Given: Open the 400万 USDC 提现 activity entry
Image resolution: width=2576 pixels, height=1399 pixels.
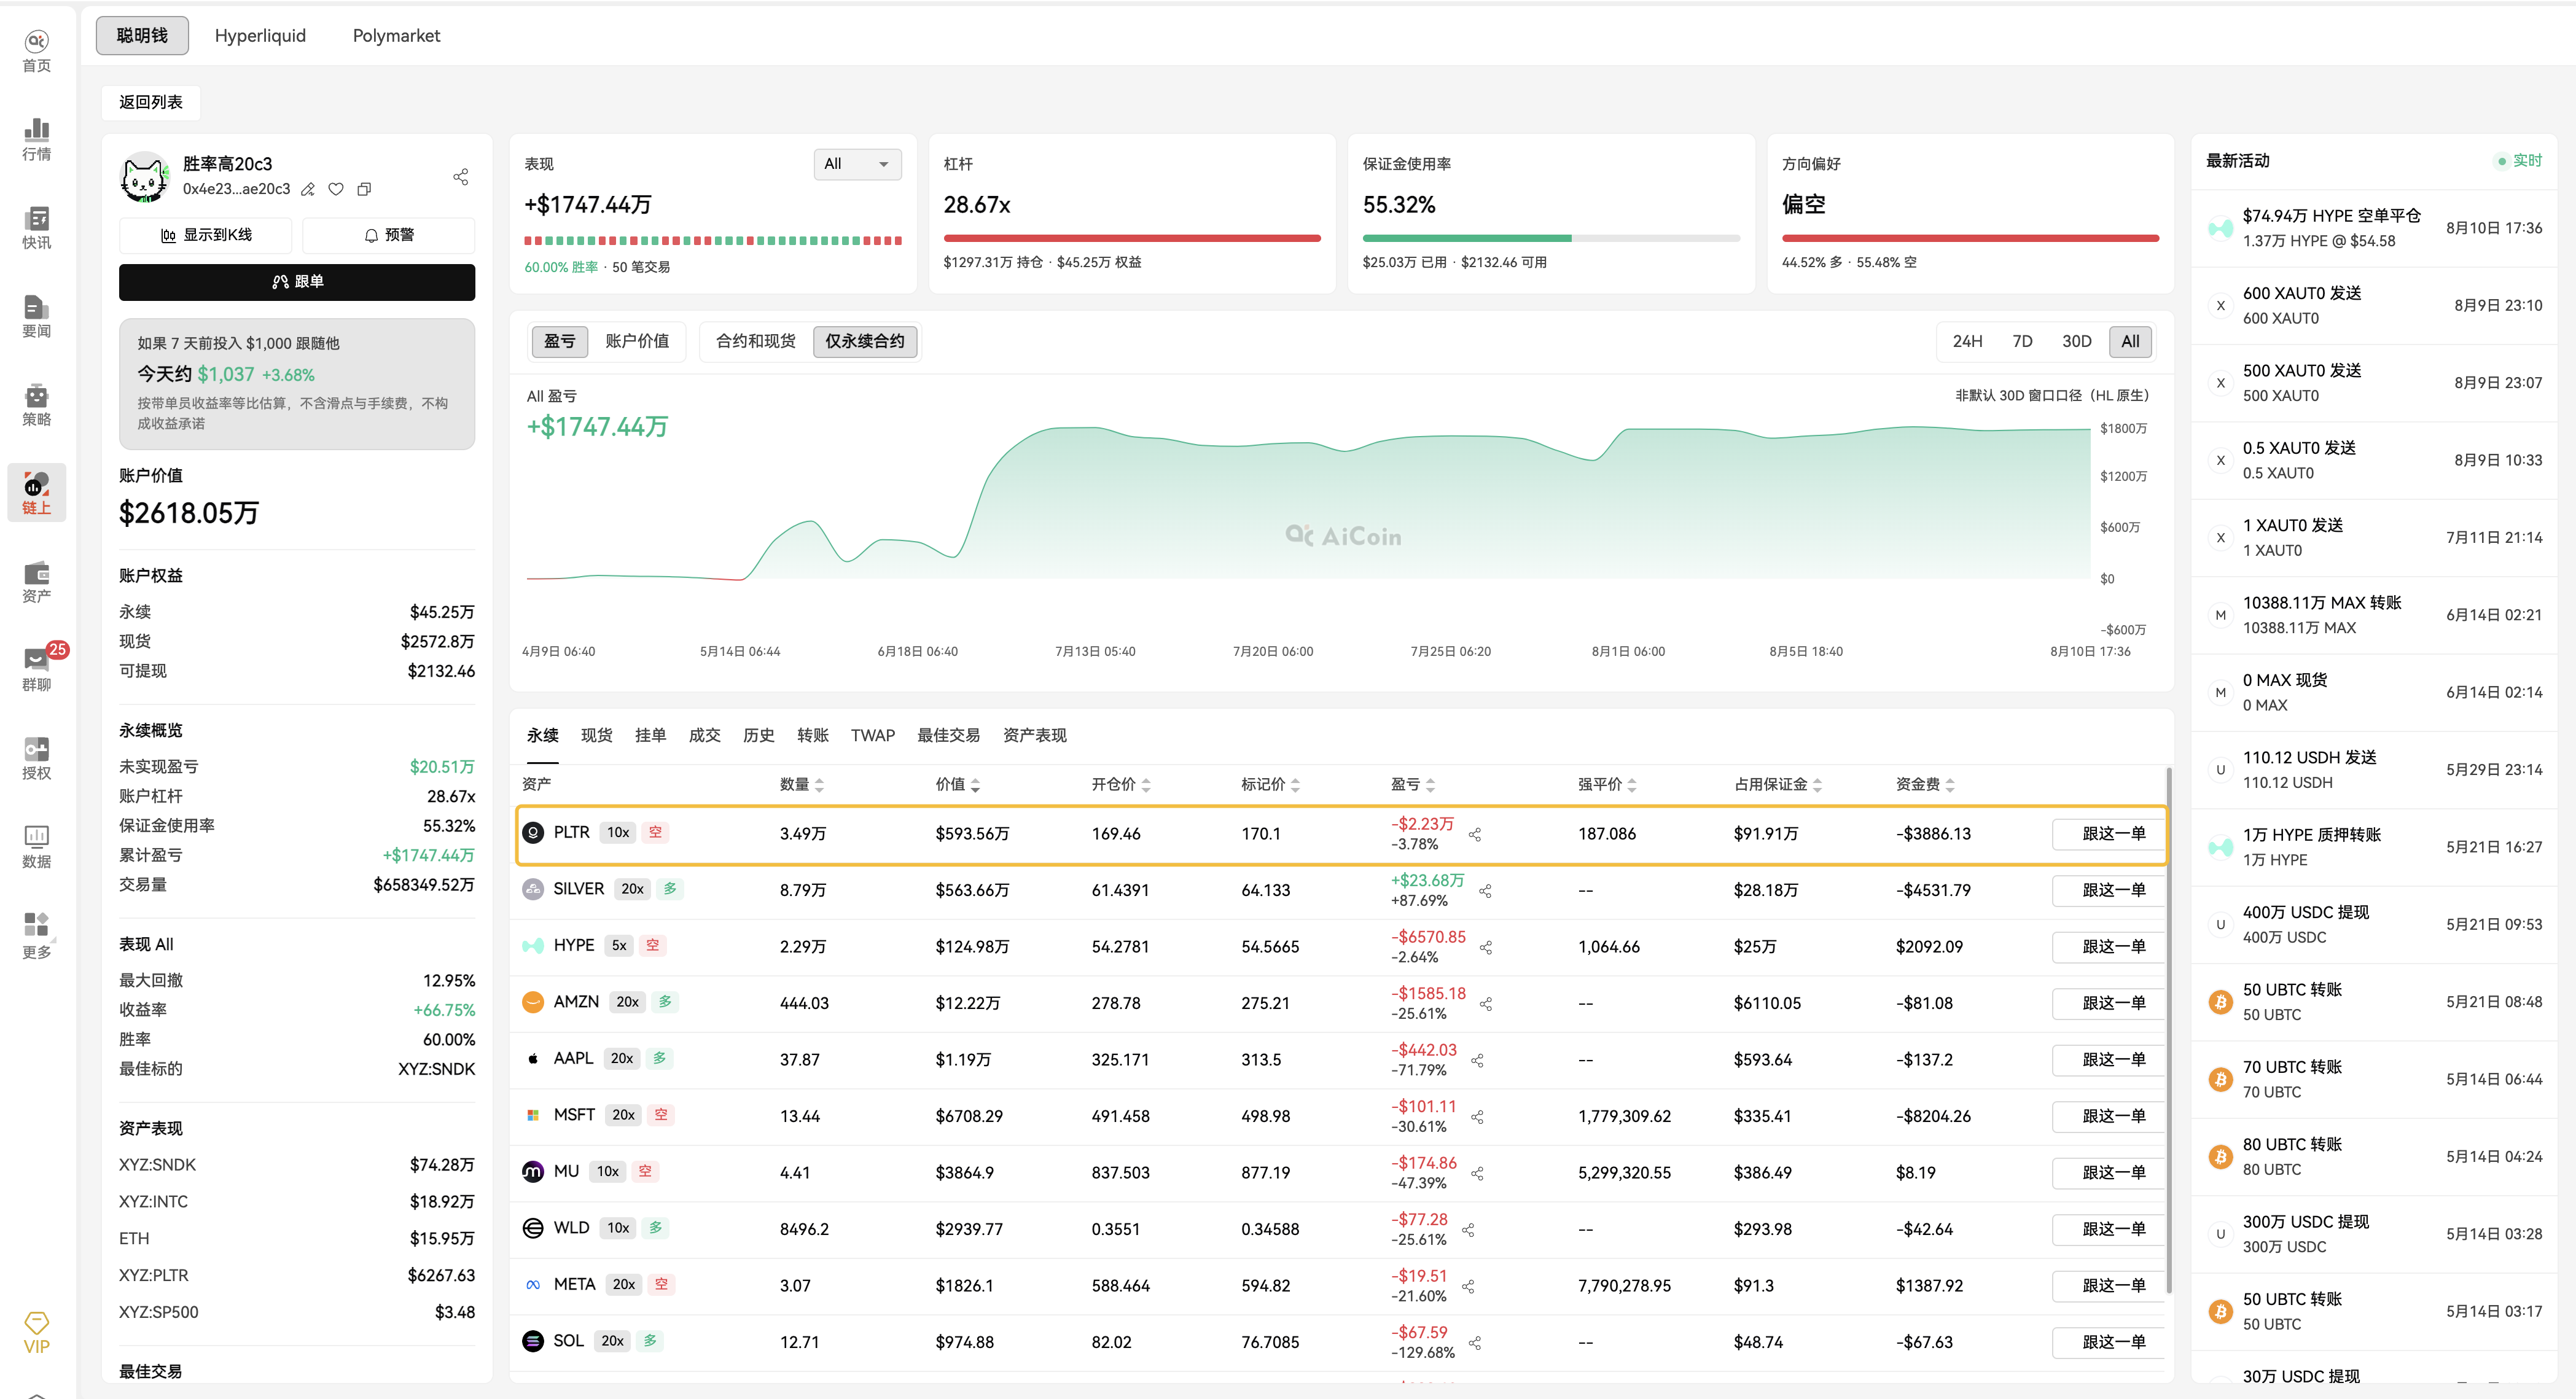Looking at the screenshot, I should 2375,925.
